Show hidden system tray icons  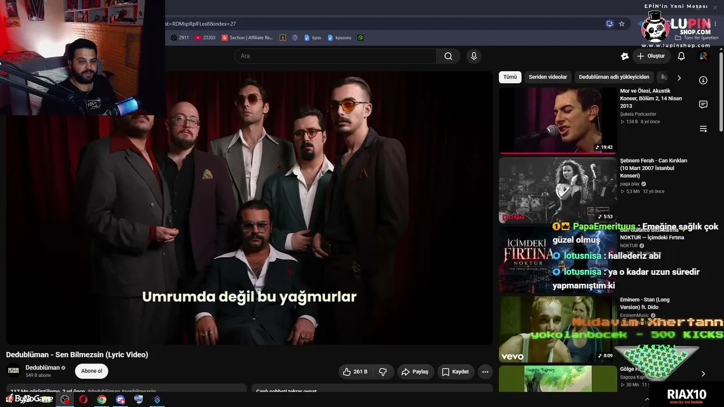click(647, 399)
